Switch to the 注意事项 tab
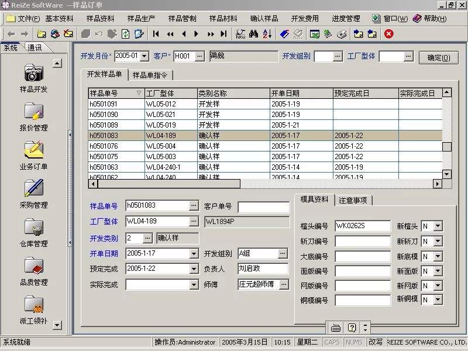This screenshot has width=468, height=351. pyautogui.click(x=353, y=200)
